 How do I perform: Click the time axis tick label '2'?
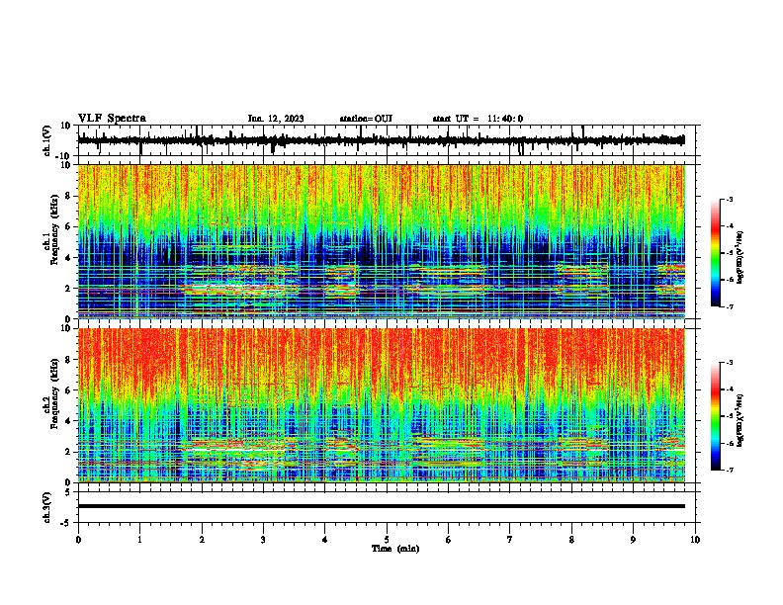(x=202, y=540)
